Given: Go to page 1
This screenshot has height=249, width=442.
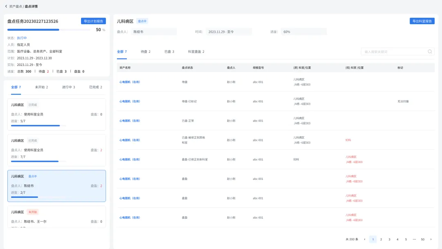Looking at the screenshot, I should coord(373,240).
